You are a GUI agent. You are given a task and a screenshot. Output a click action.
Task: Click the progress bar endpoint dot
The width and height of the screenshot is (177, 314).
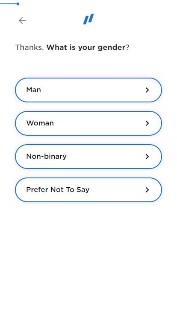click(x=18, y=4)
